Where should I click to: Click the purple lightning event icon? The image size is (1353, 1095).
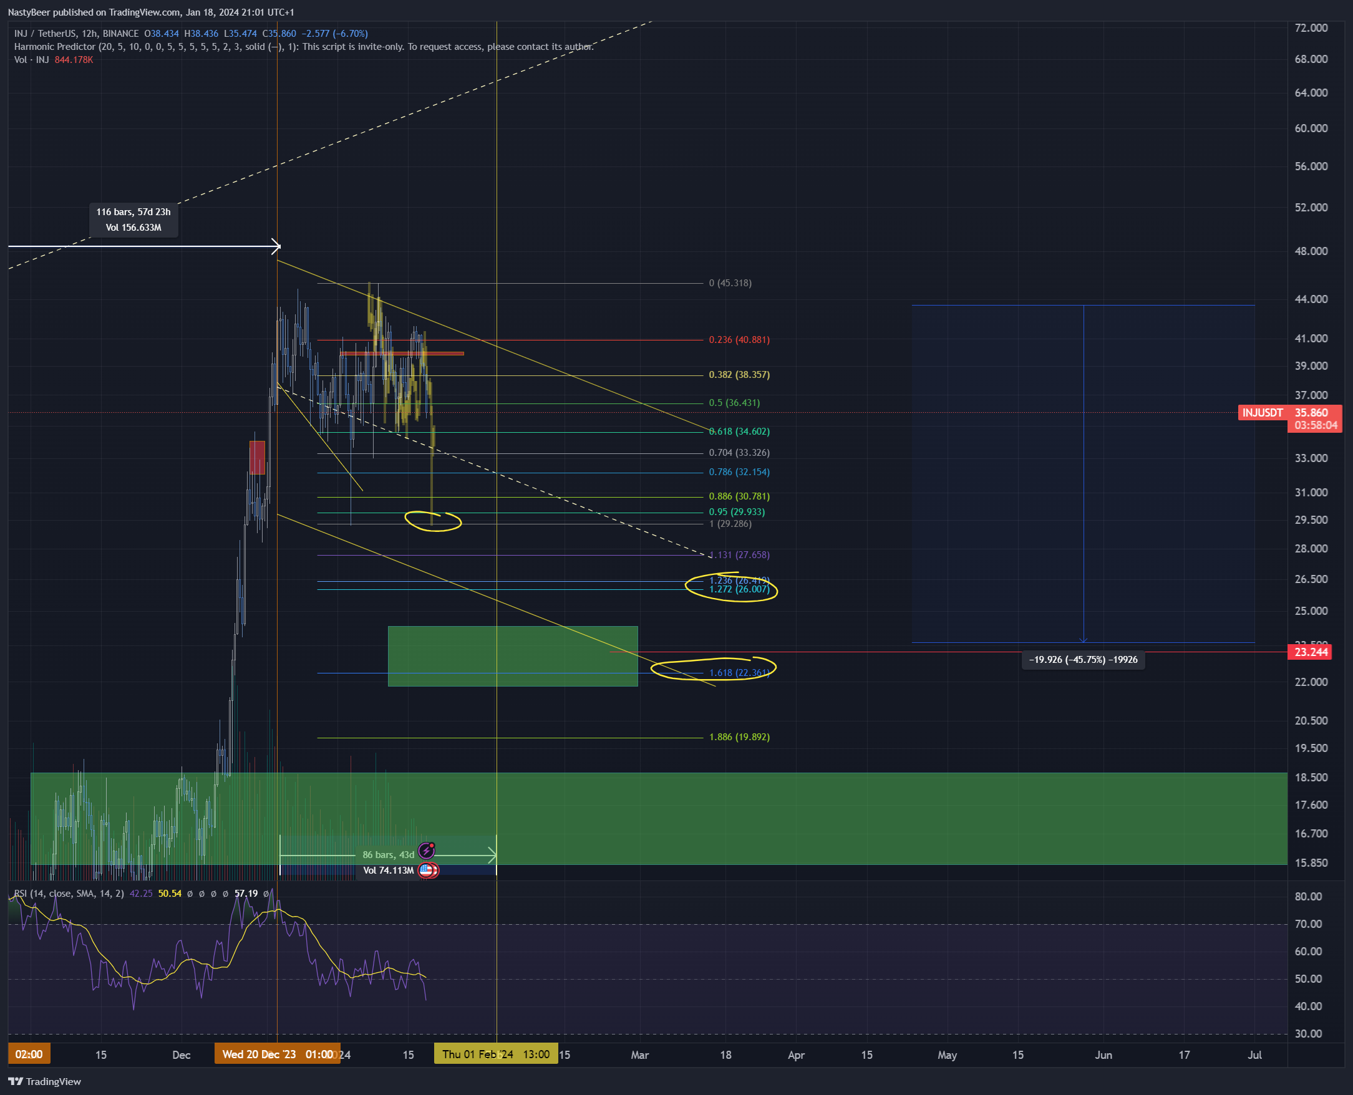pos(427,851)
